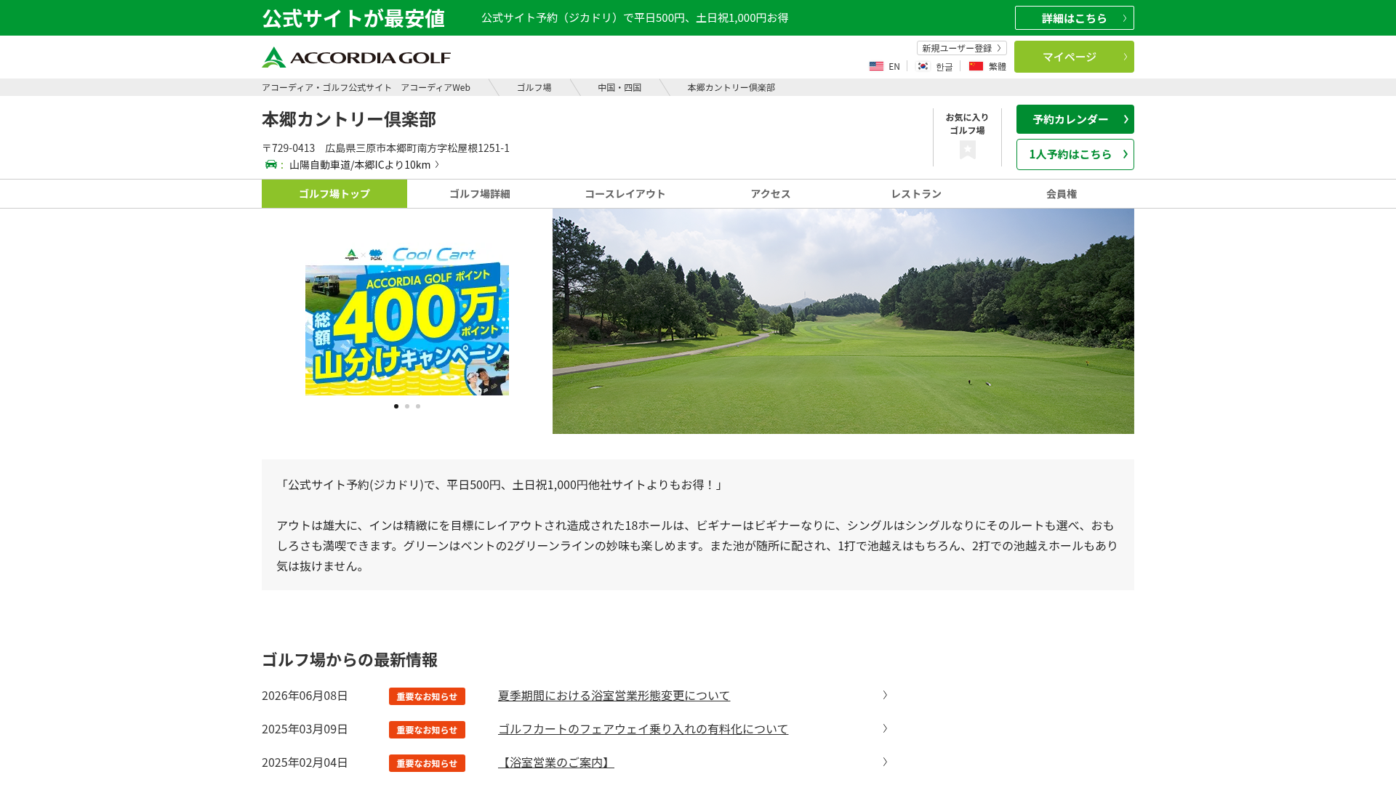Image resolution: width=1396 pixels, height=785 pixels.
Task: Switch site language to 繁體
Action: (x=998, y=67)
